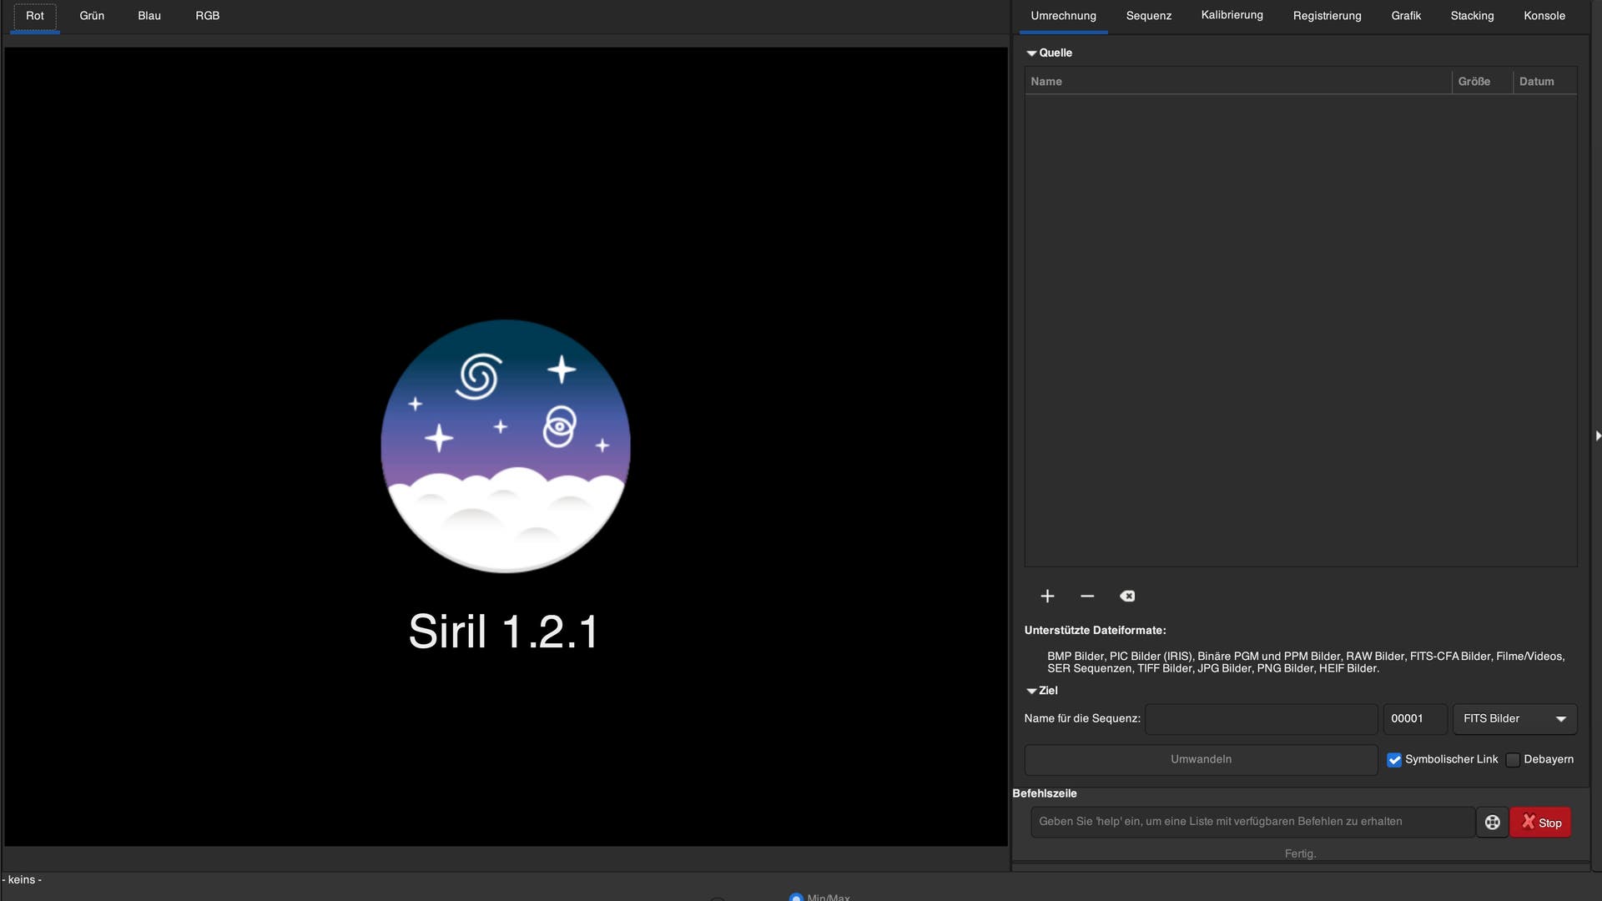This screenshot has width=1602, height=901.
Task: Click the Befehlszeile input field
Action: 1252,821
